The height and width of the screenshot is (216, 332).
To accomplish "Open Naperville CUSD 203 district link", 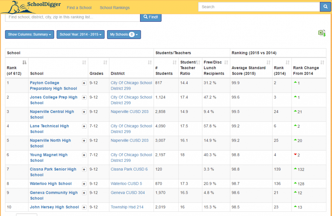I will (129, 112).
